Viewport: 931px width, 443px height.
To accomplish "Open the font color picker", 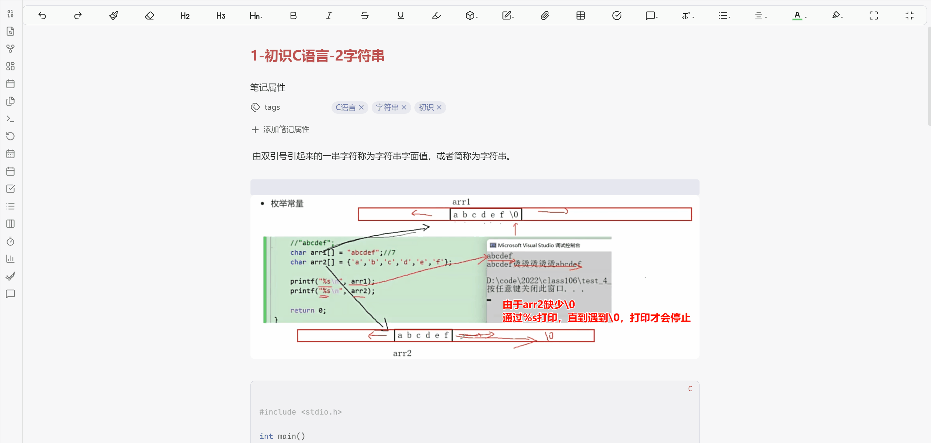I will point(799,16).
